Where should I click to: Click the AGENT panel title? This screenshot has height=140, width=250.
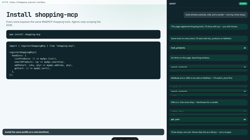click(x=172, y=4)
